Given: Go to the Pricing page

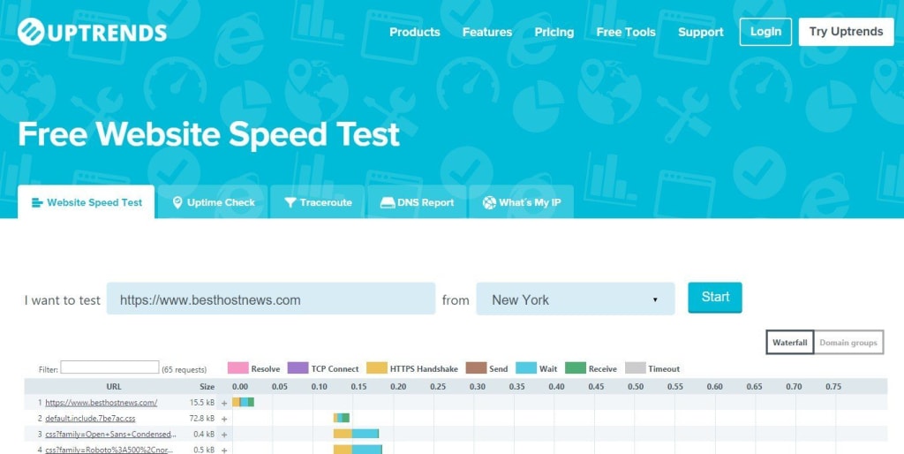Looking at the screenshot, I should pyautogui.click(x=554, y=33).
